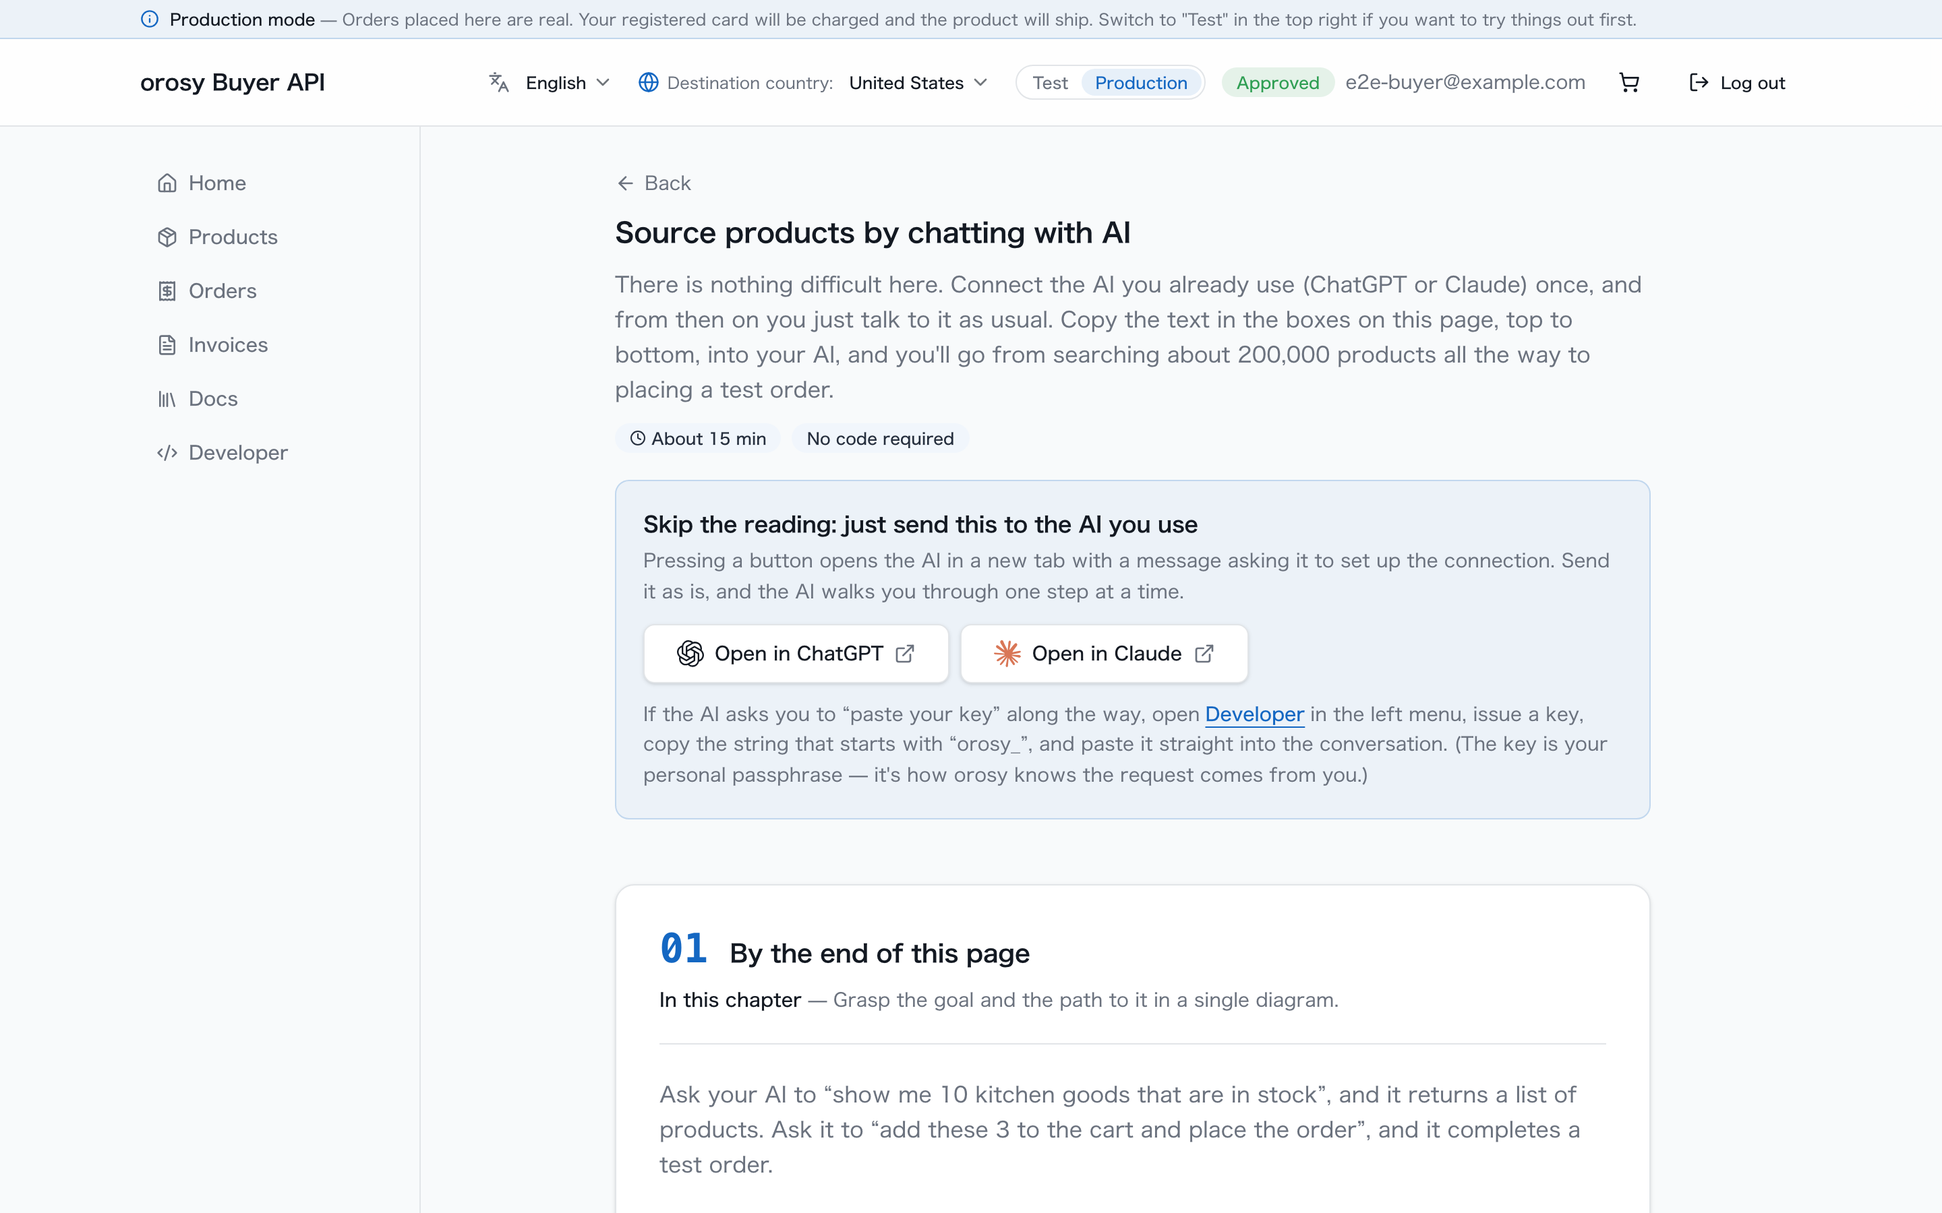This screenshot has height=1213, width=1942.
Task: Click the Developer code icon in sidebar
Action: (x=167, y=452)
